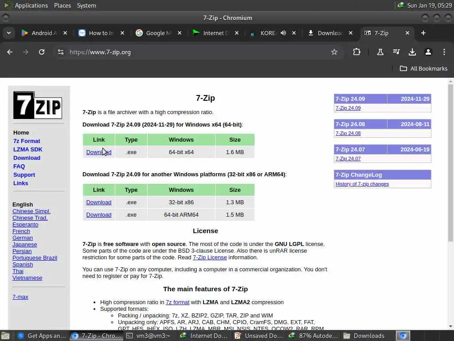Switch to the KORE tab
This screenshot has width=454, height=341.
(x=267, y=33)
